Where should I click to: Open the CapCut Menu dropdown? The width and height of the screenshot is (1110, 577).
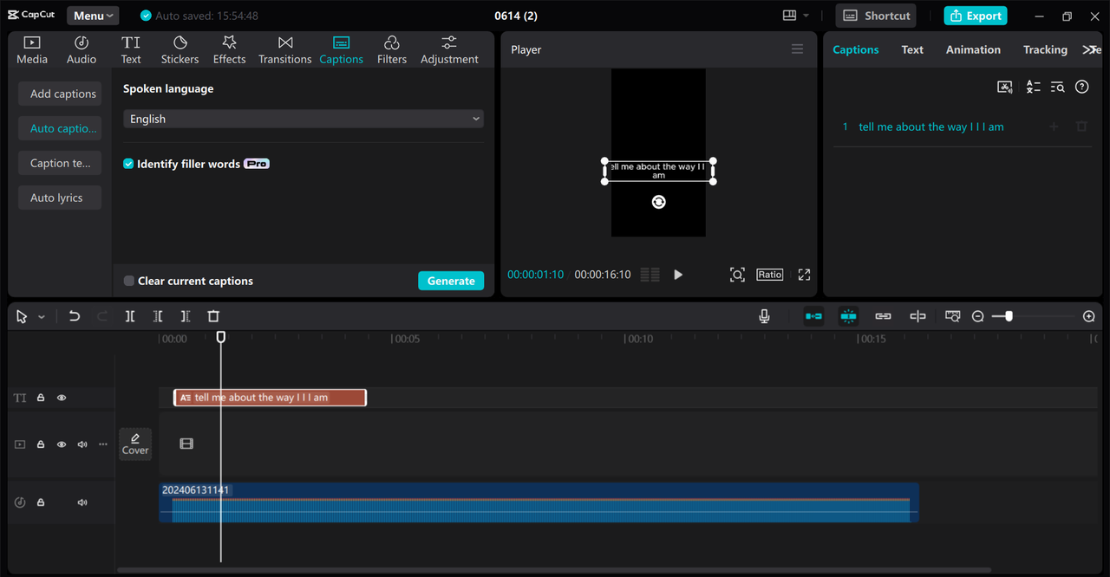(93, 16)
